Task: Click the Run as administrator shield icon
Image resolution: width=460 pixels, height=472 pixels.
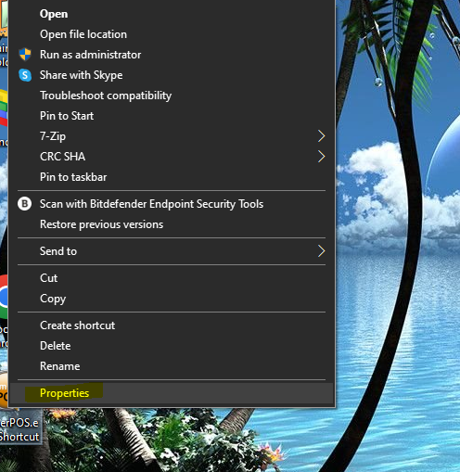Action: click(25, 55)
